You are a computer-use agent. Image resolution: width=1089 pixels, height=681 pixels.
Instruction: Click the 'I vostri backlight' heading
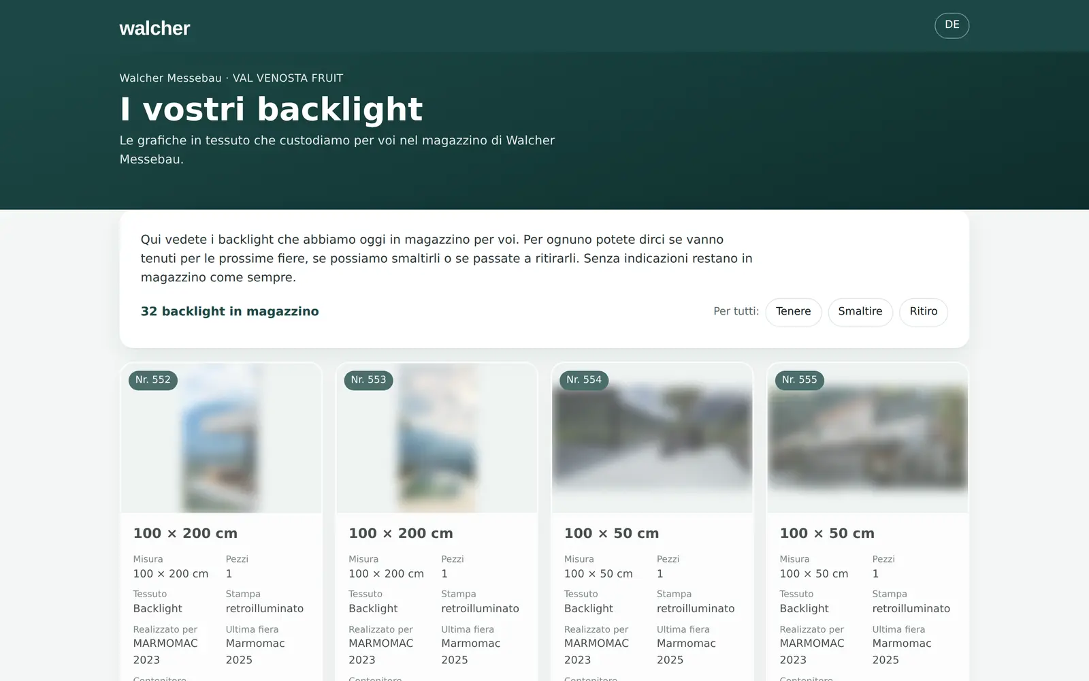tap(271, 109)
